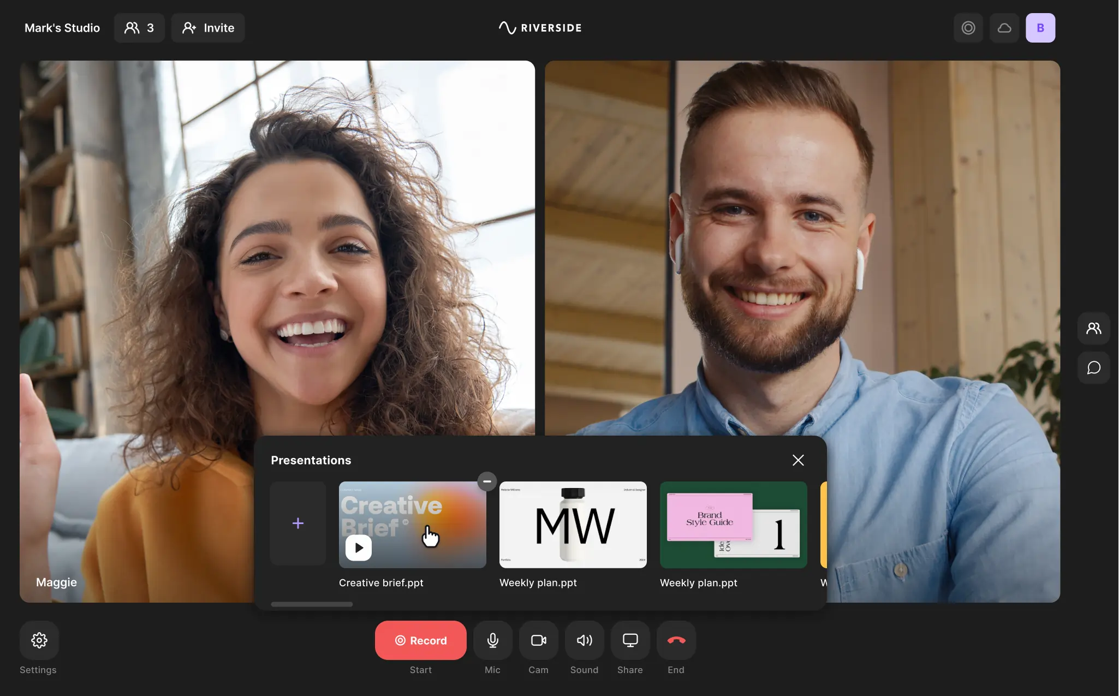The width and height of the screenshot is (1119, 696).
Task: Mute the Mic in the control bar
Action: coord(492,640)
